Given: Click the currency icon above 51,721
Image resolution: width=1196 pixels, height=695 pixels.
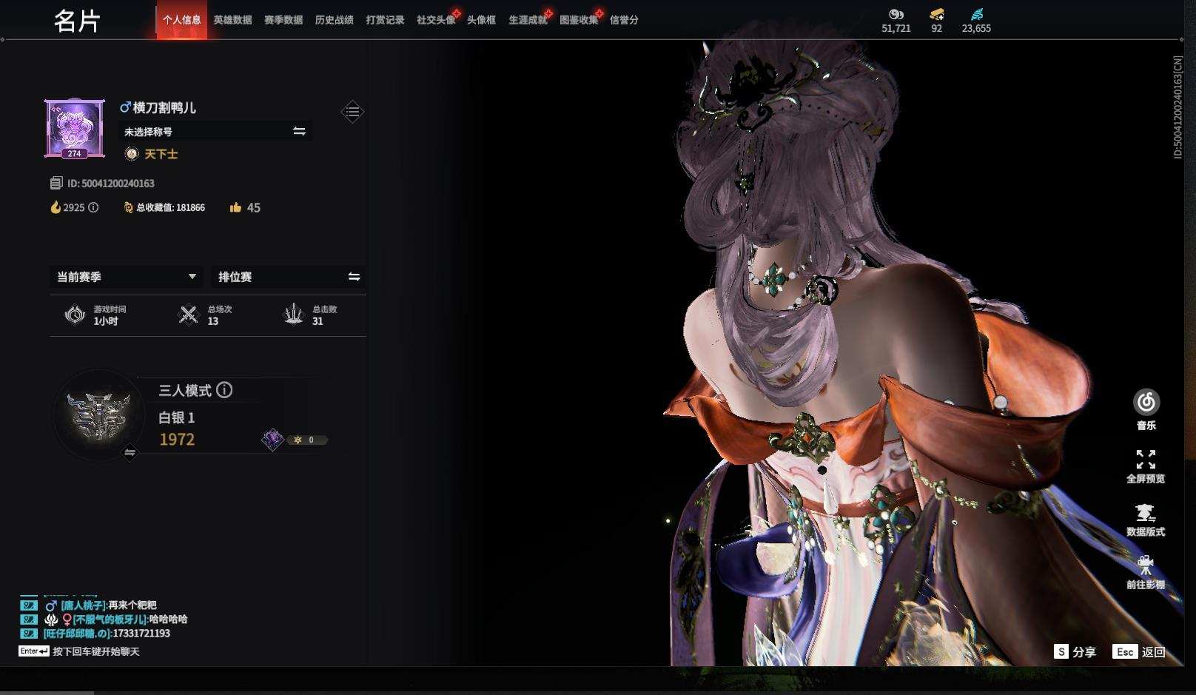Looking at the screenshot, I should point(896,13).
